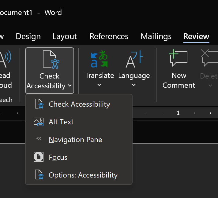218x198 pixels.
Task: Click the Focus mode icon
Action: click(39, 157)
